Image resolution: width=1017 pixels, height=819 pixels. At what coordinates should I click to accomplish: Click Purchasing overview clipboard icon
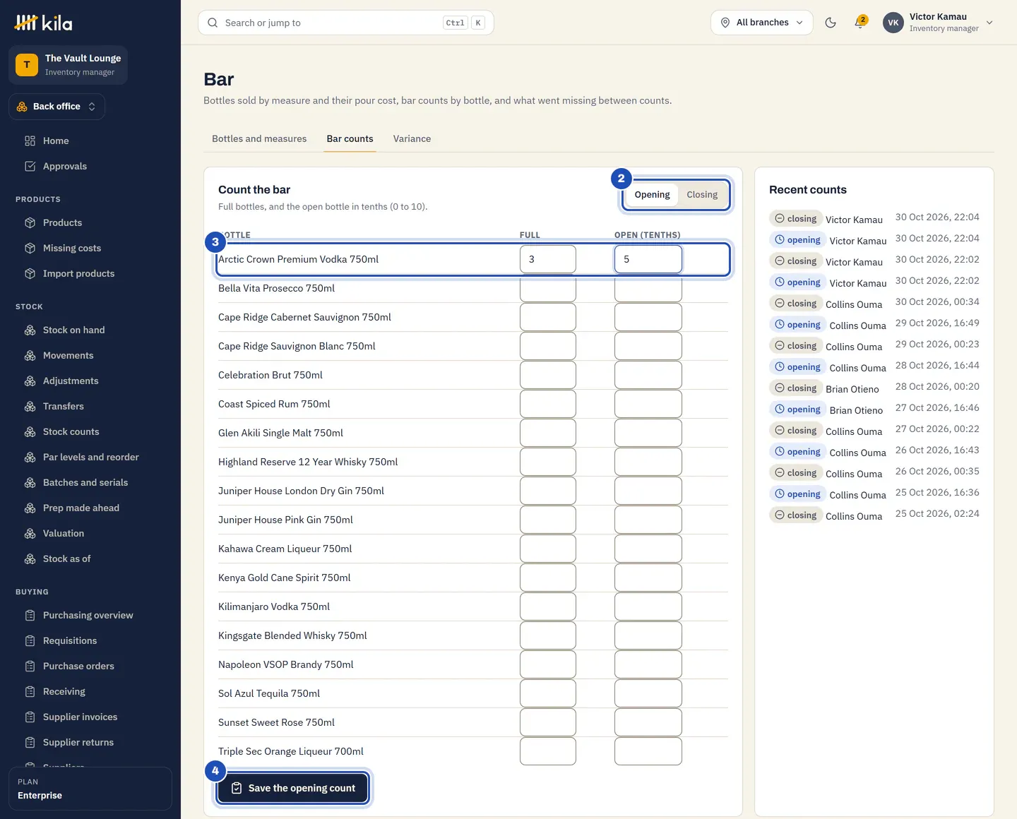30,615
